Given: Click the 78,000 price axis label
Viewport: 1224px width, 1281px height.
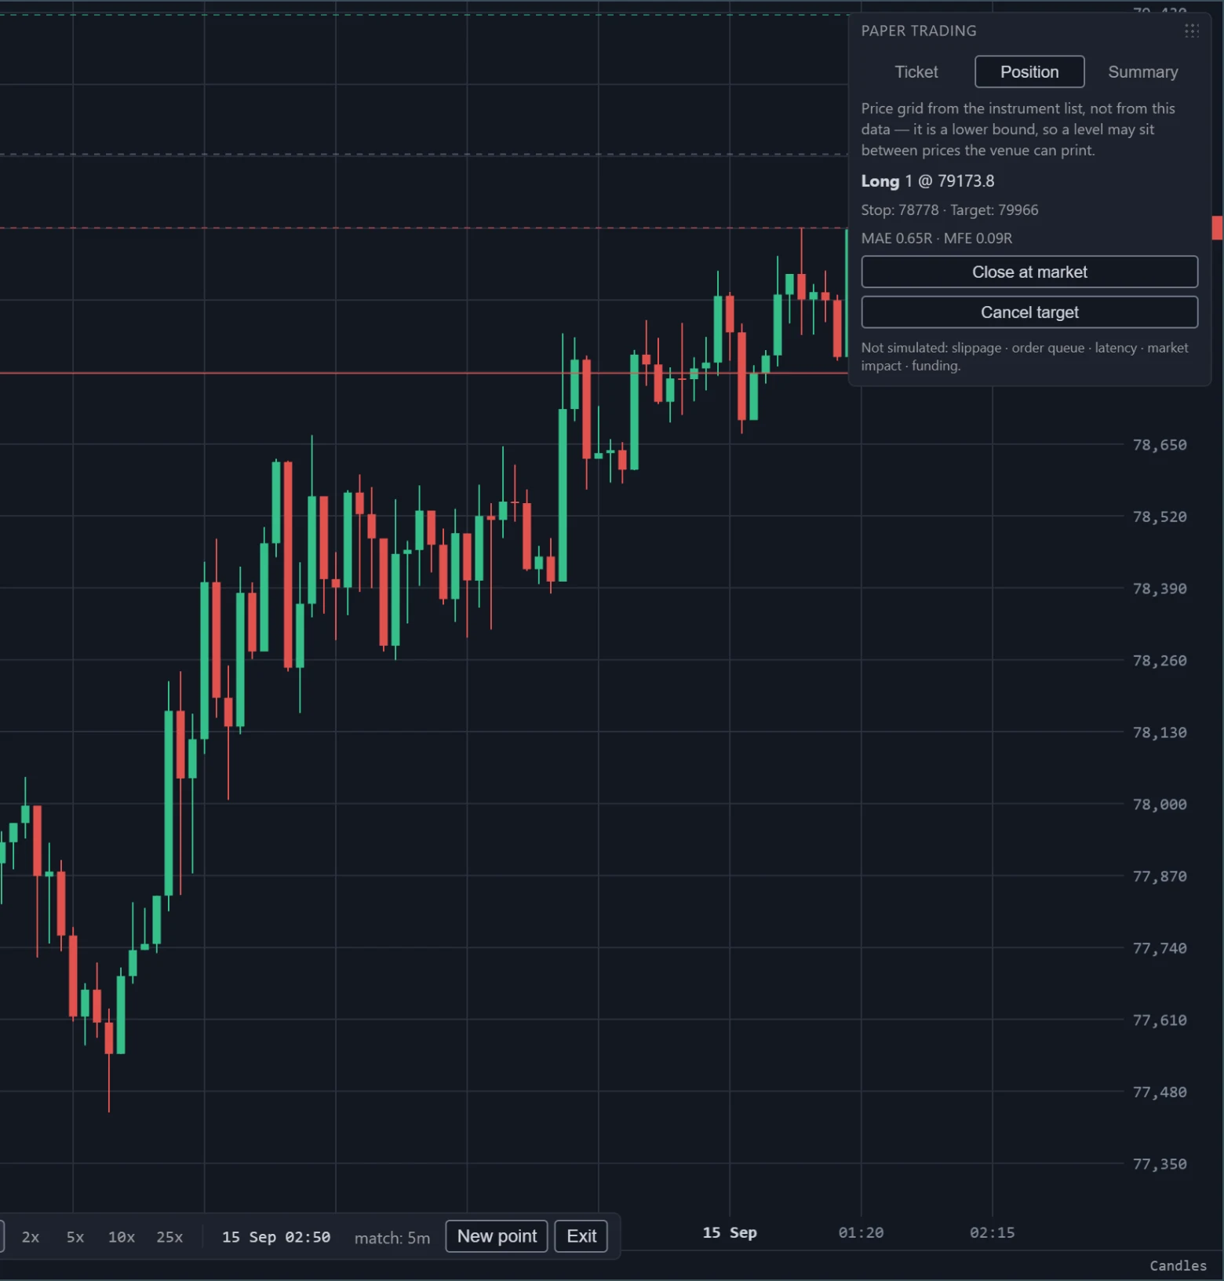Looking at the screenshot, I should point(1160,805).
